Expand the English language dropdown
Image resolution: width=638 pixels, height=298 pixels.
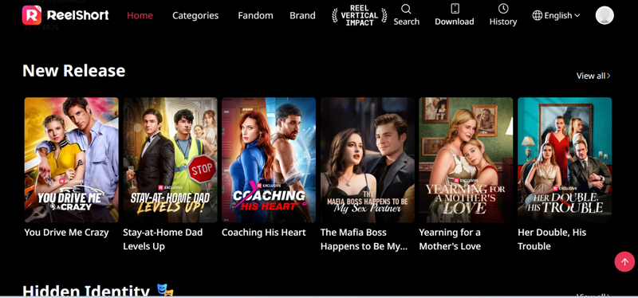556,15
